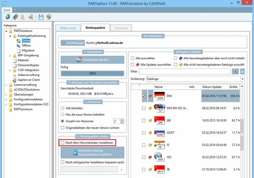The height and width of the screenshot is (178, 254).
Task: Click the scroll up arrow of catalog list
Action: pyautogui.click(x=242, y=86)
